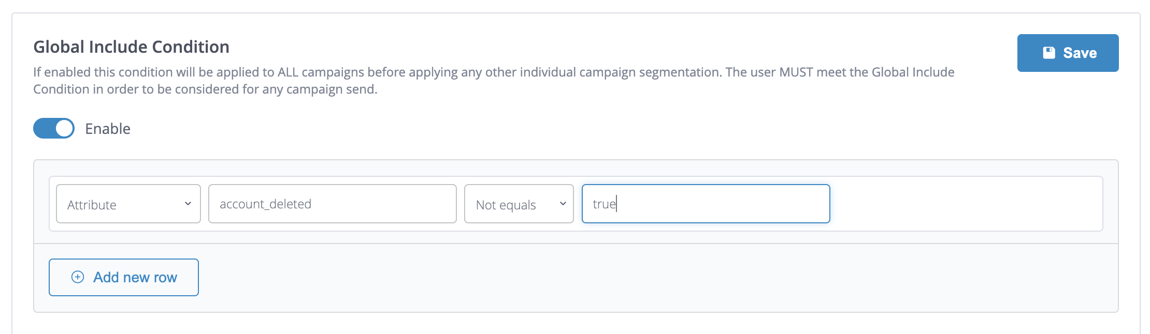Click the chevron arrow in the Not equals selector

point(563,204)
